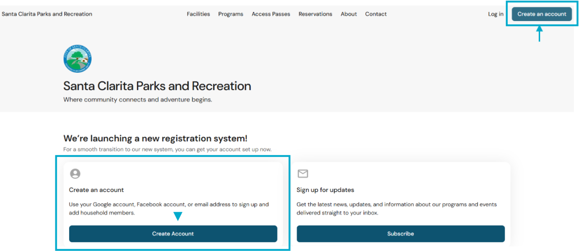Click the 'We're launching a new registration system!' heading
This screenshot has height=251, width=579.
(x=155, y=139)
